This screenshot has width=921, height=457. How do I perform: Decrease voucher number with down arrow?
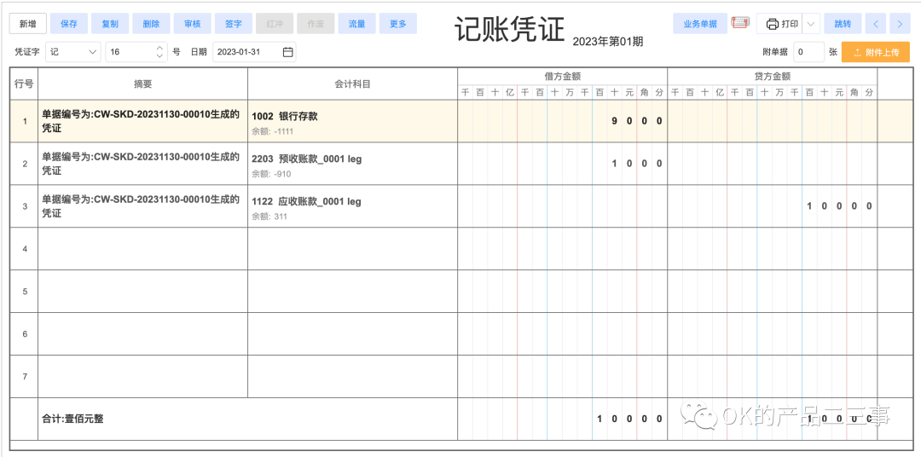click(159, 55)
